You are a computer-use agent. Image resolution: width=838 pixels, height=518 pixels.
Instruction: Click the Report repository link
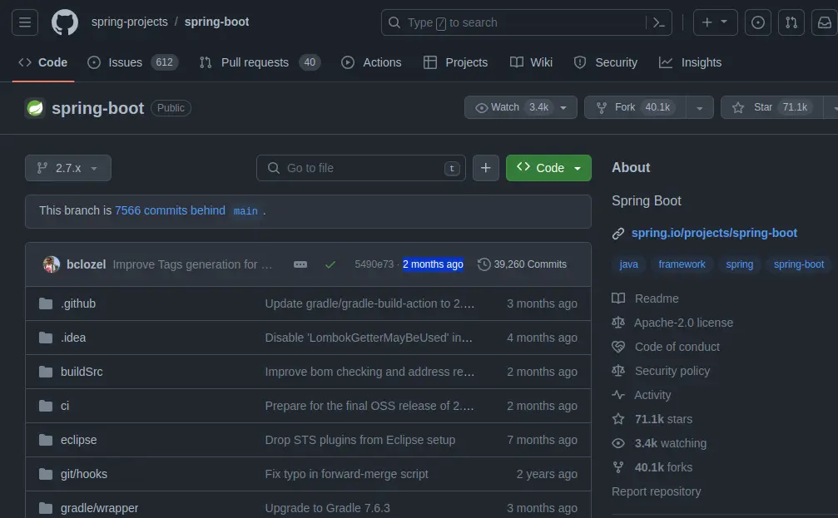pos(656,491)
